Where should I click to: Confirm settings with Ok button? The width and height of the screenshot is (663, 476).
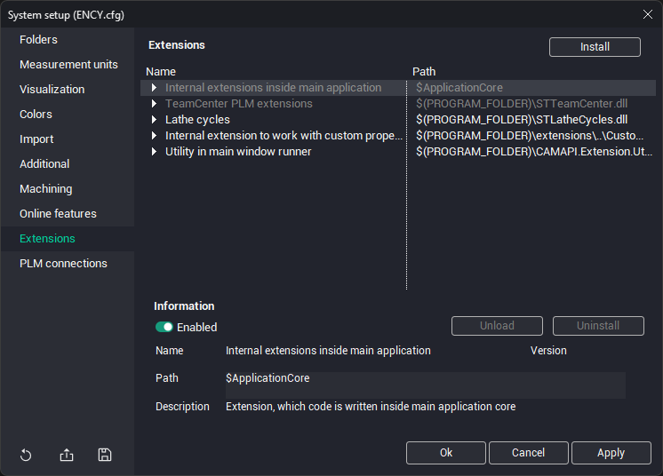(x=446, y=453)
